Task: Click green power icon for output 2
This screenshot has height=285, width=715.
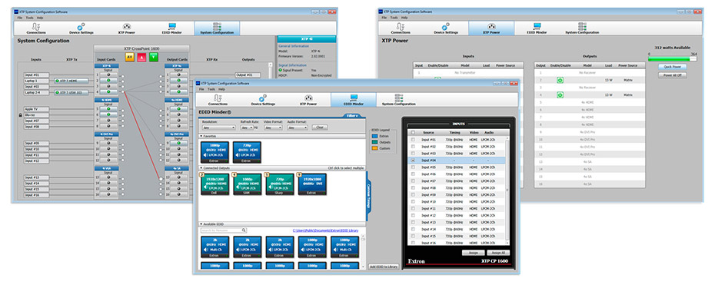Action: 560,80
